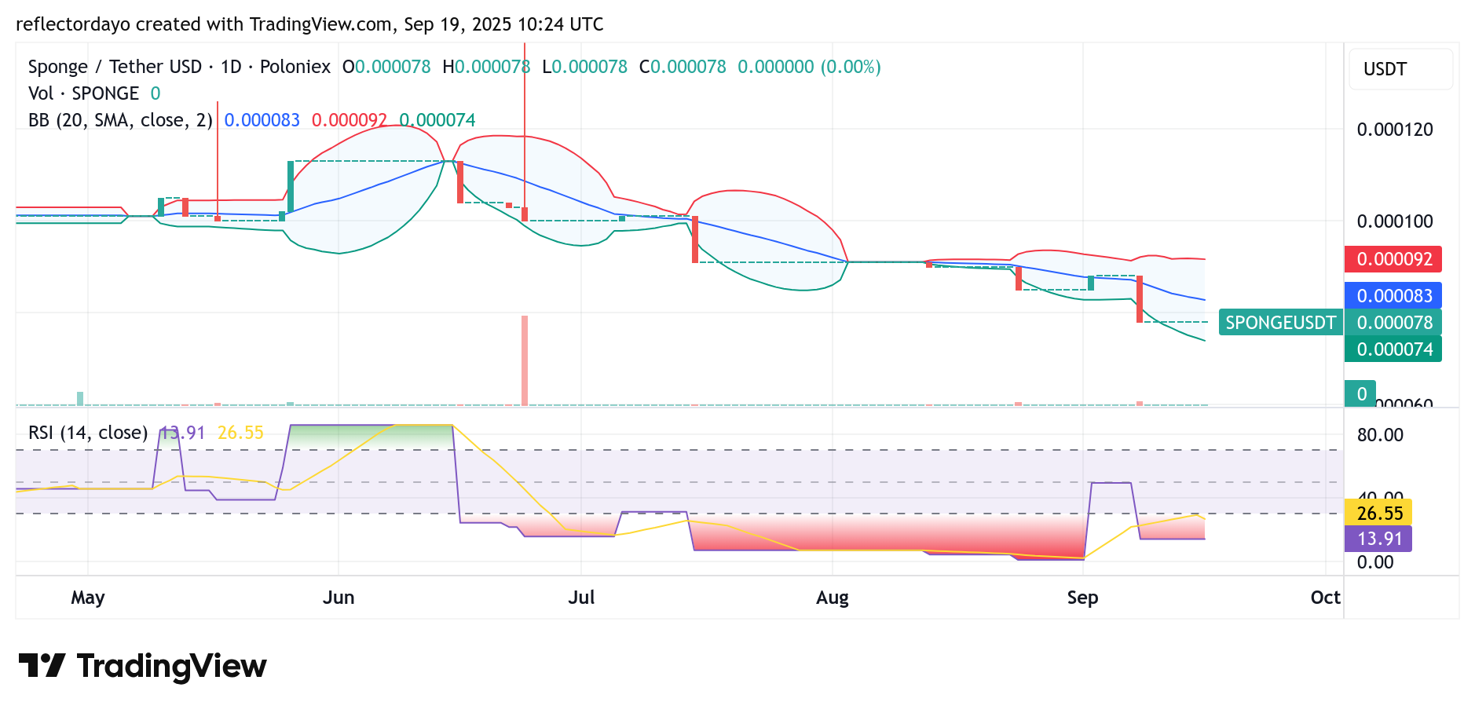Click the Sponge / Tether USD symbol title

(x=115, y=67)
